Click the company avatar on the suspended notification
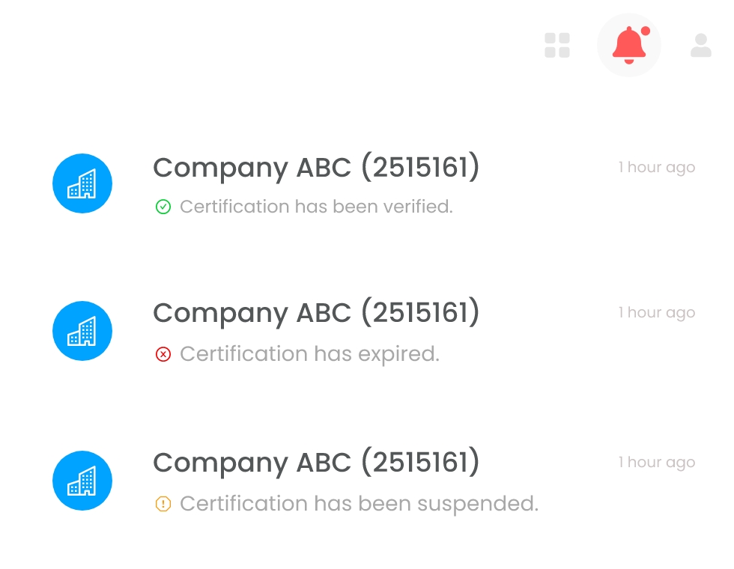 pos(82,481)
